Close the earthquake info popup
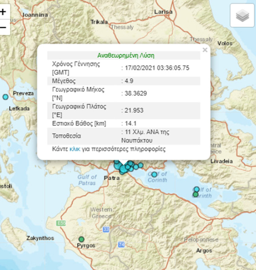The height and width of the screenshot is (270, 256). (205, 50)
